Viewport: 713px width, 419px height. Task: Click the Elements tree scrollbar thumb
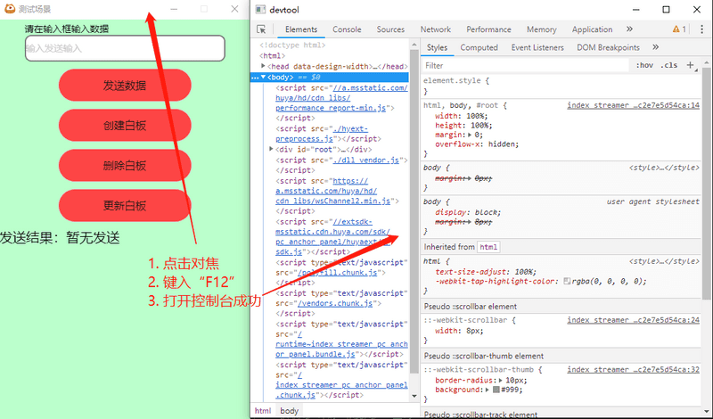pyautogui.click(x=414, y=209)
